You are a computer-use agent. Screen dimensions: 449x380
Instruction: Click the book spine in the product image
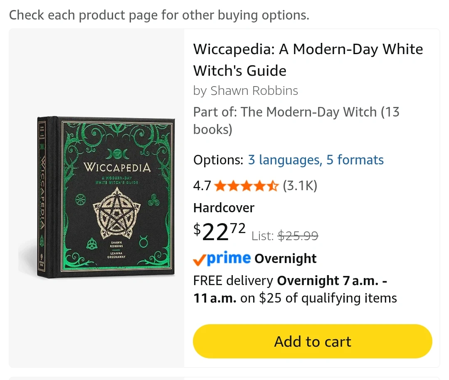42,198
